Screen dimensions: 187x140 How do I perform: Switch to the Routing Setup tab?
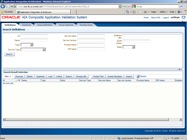tap(86, 25)
